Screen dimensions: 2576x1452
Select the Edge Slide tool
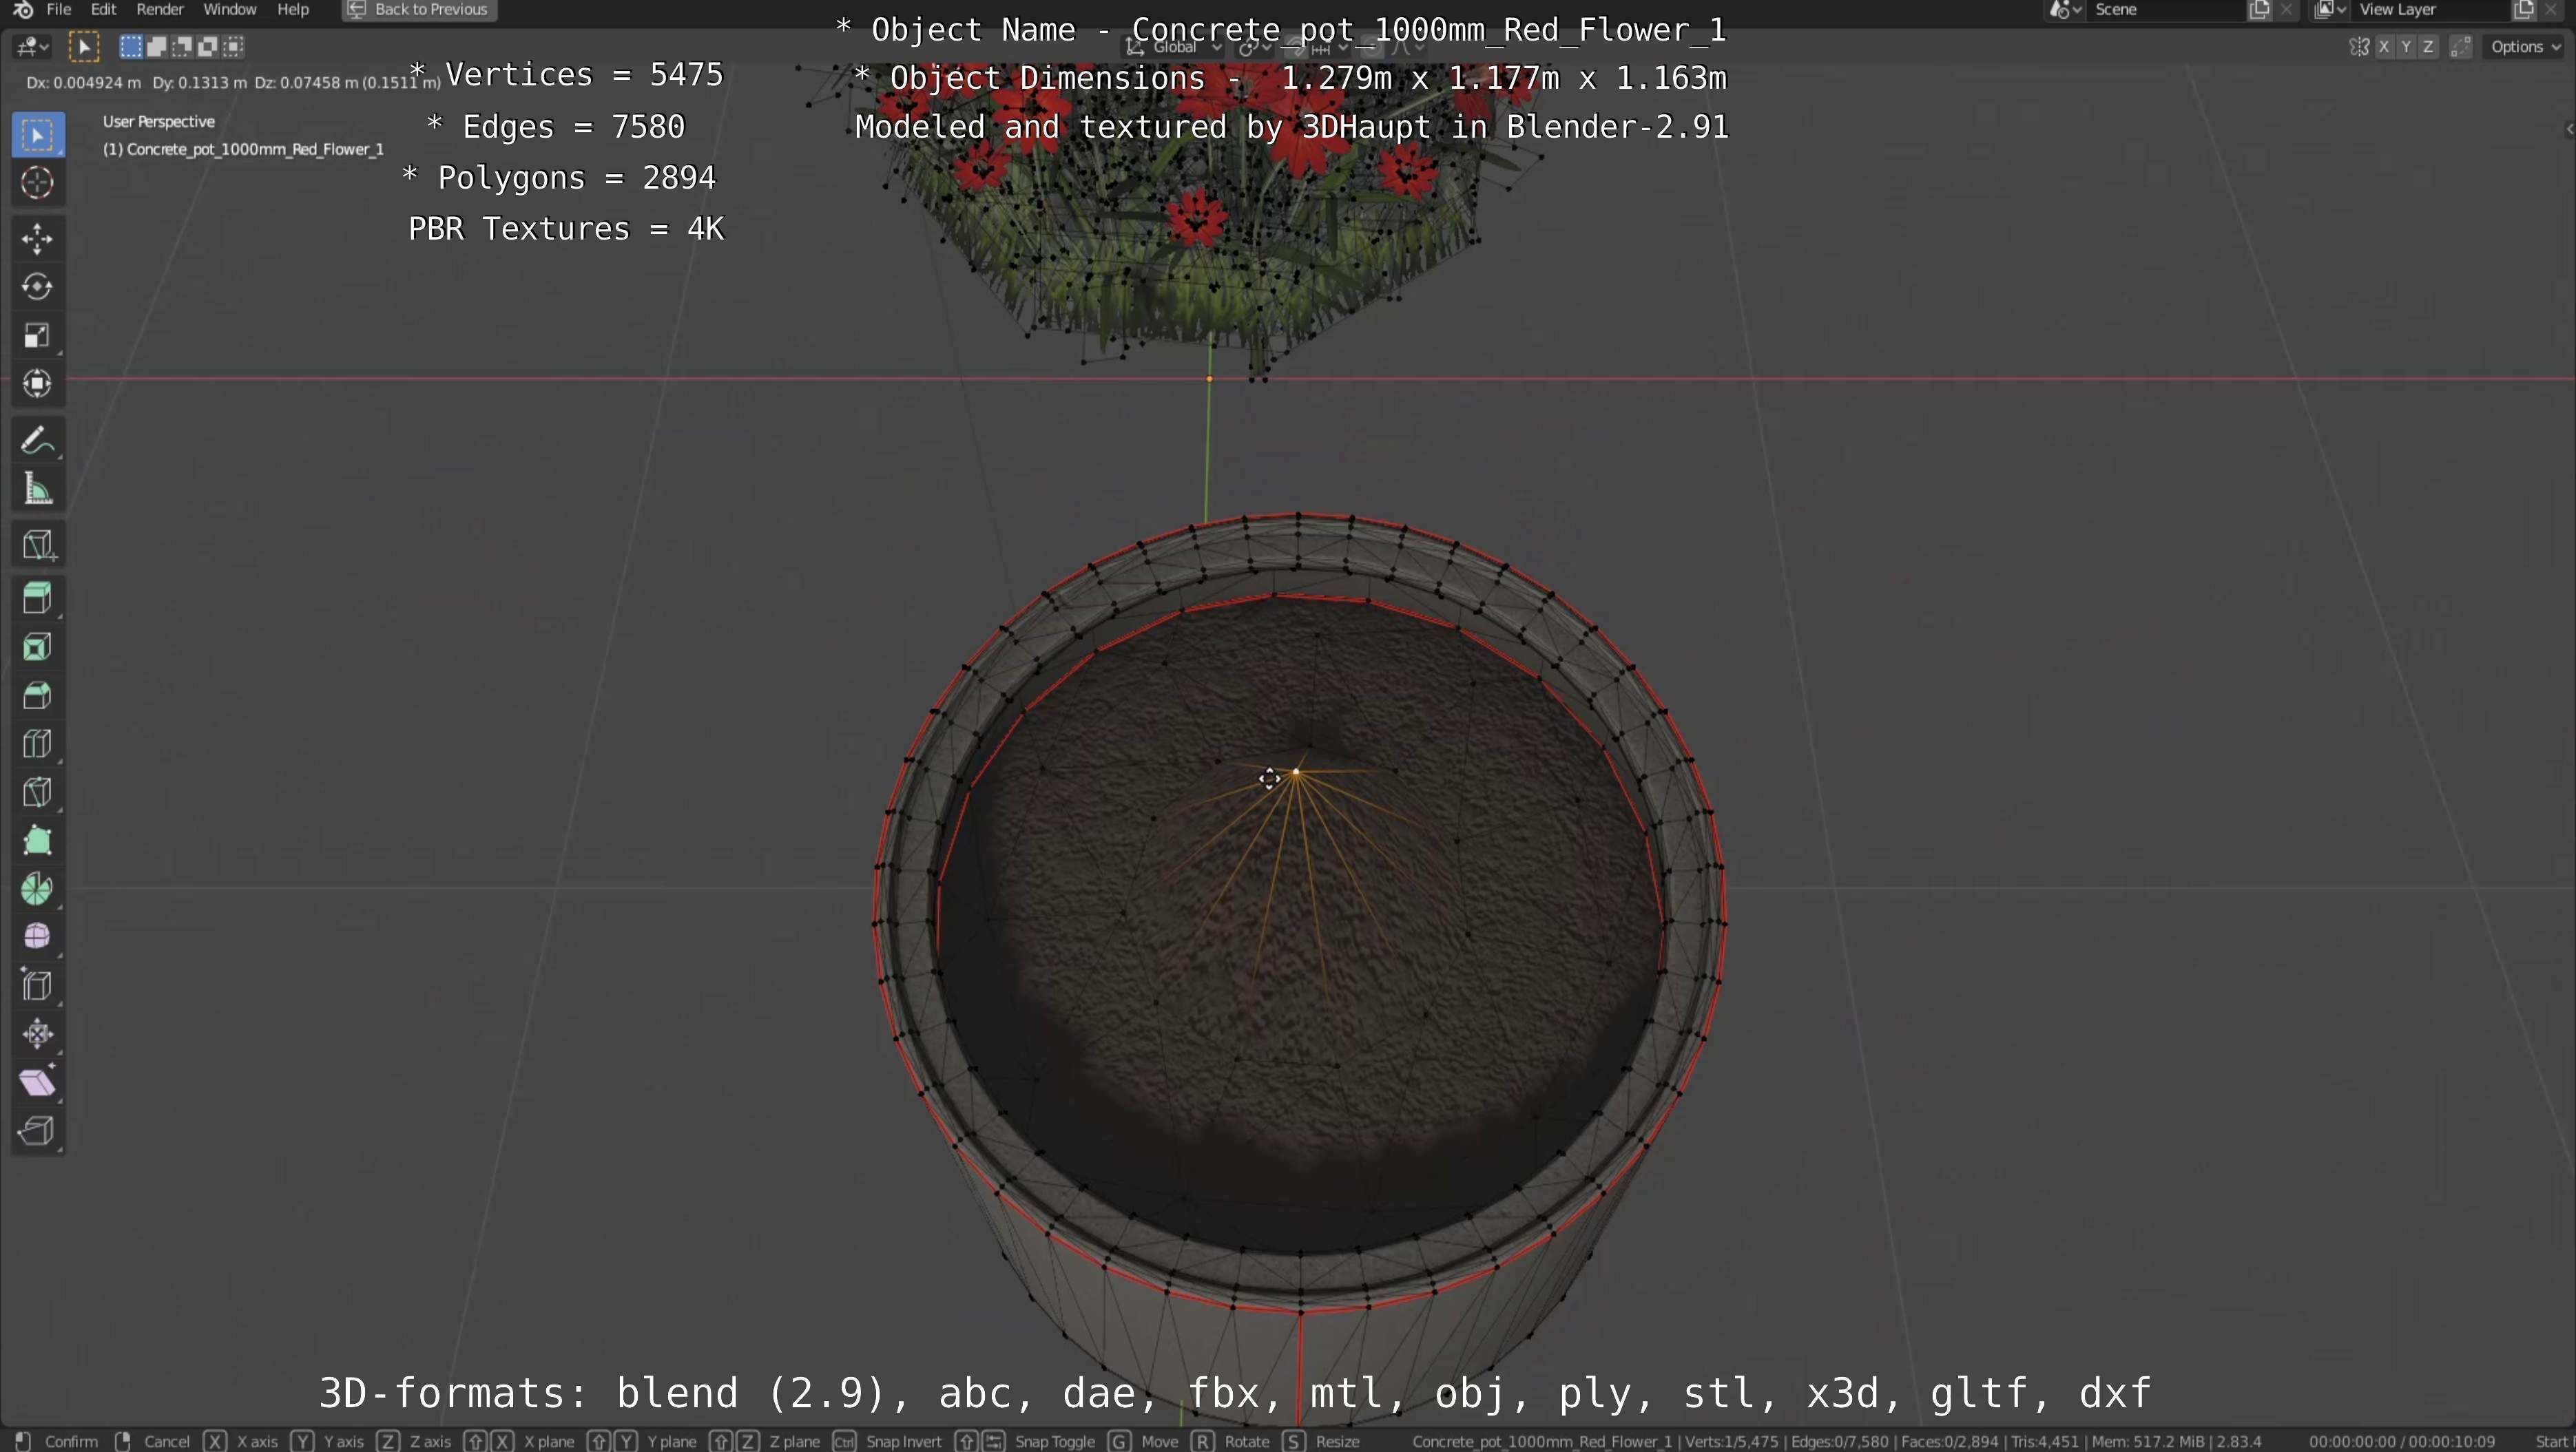click(38, 985)
